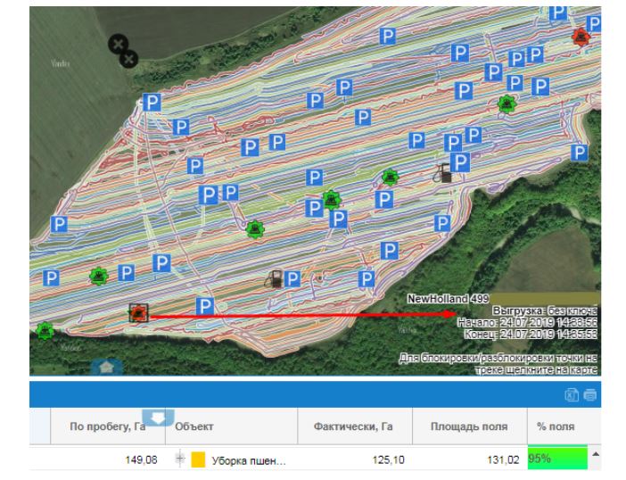Click the table scroll-up arrow
The image size is (626, 480).
click(x=596, y=454)
